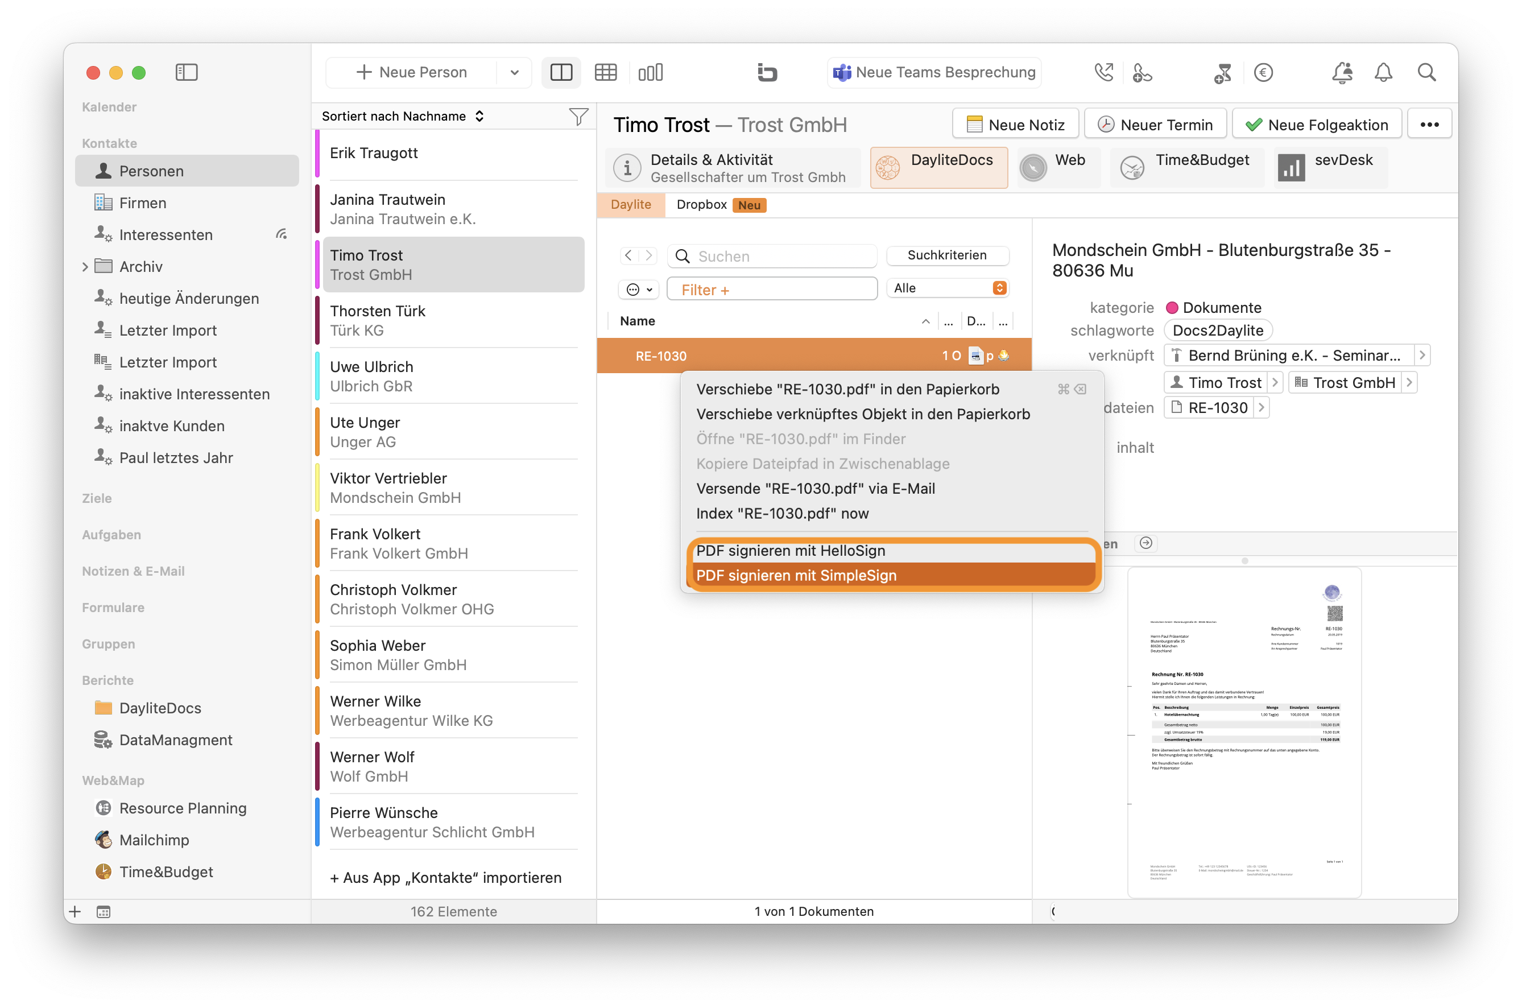The image size is (1522, 1008).
Task: Open the three-dot more actions button
Action: [x=1429, y=125]
